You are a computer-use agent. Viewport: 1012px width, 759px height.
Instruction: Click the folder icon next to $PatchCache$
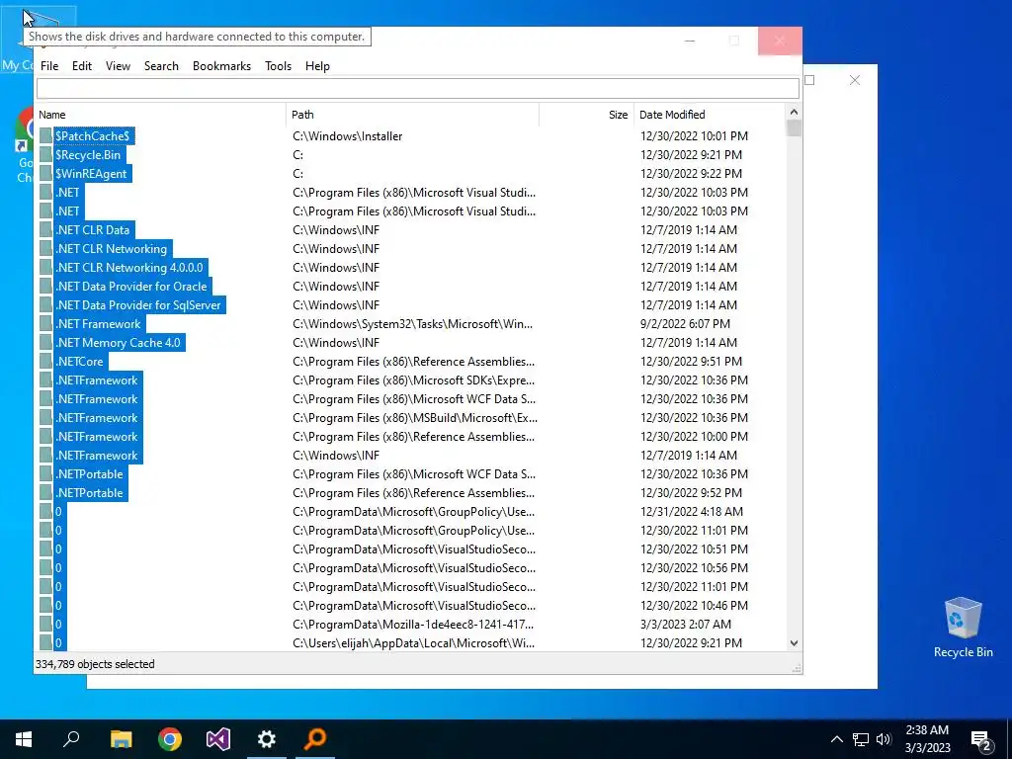tap(45, 135)
